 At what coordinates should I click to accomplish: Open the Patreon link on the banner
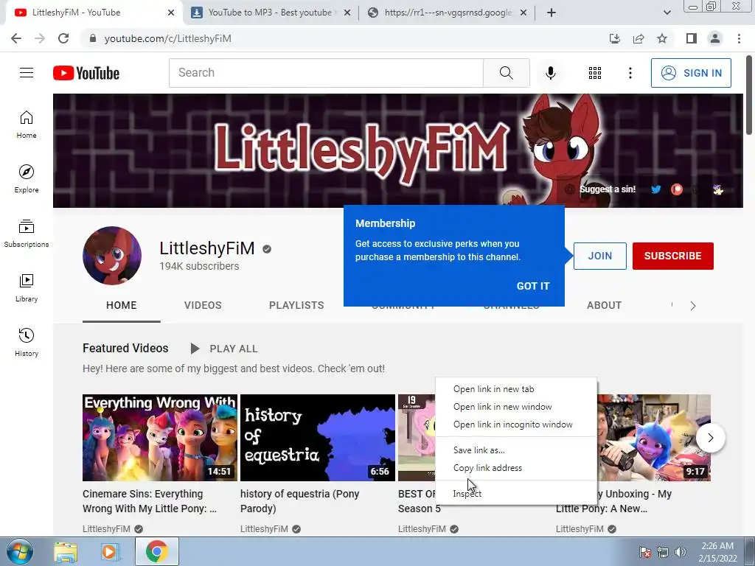[677, 189]
